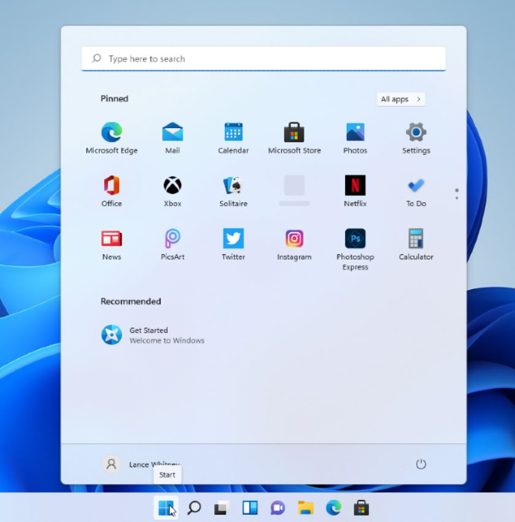Launch Microsoft To Do

[x=416, y=191]
